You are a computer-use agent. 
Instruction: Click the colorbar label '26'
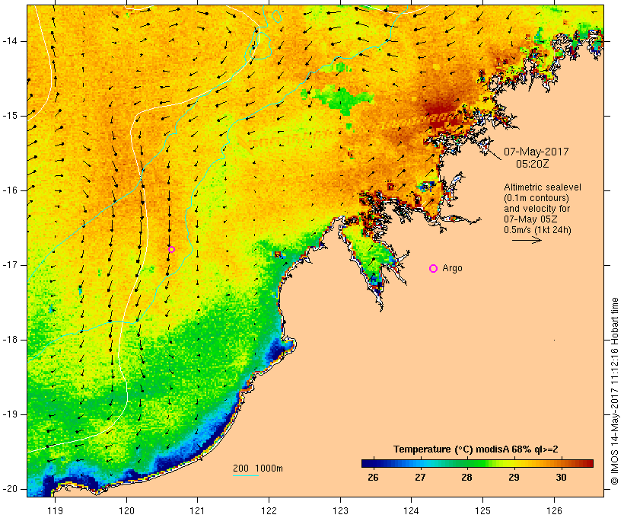click(374, 478)
